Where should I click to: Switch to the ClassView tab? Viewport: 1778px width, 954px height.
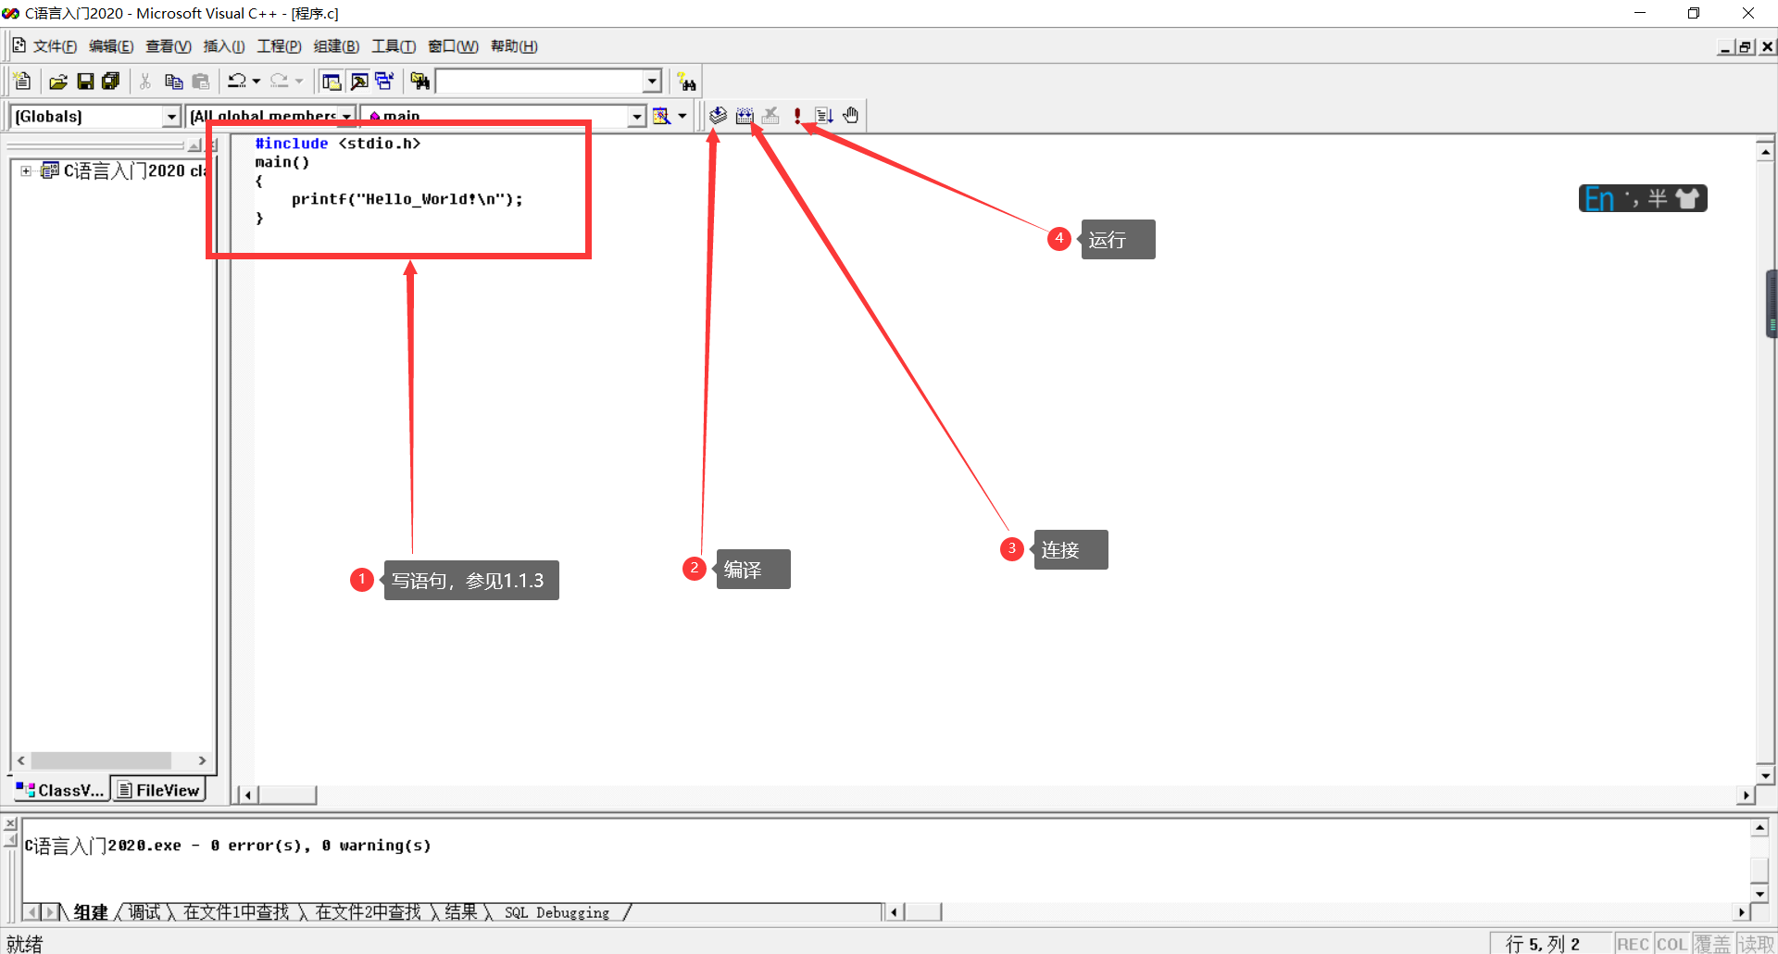60,790
